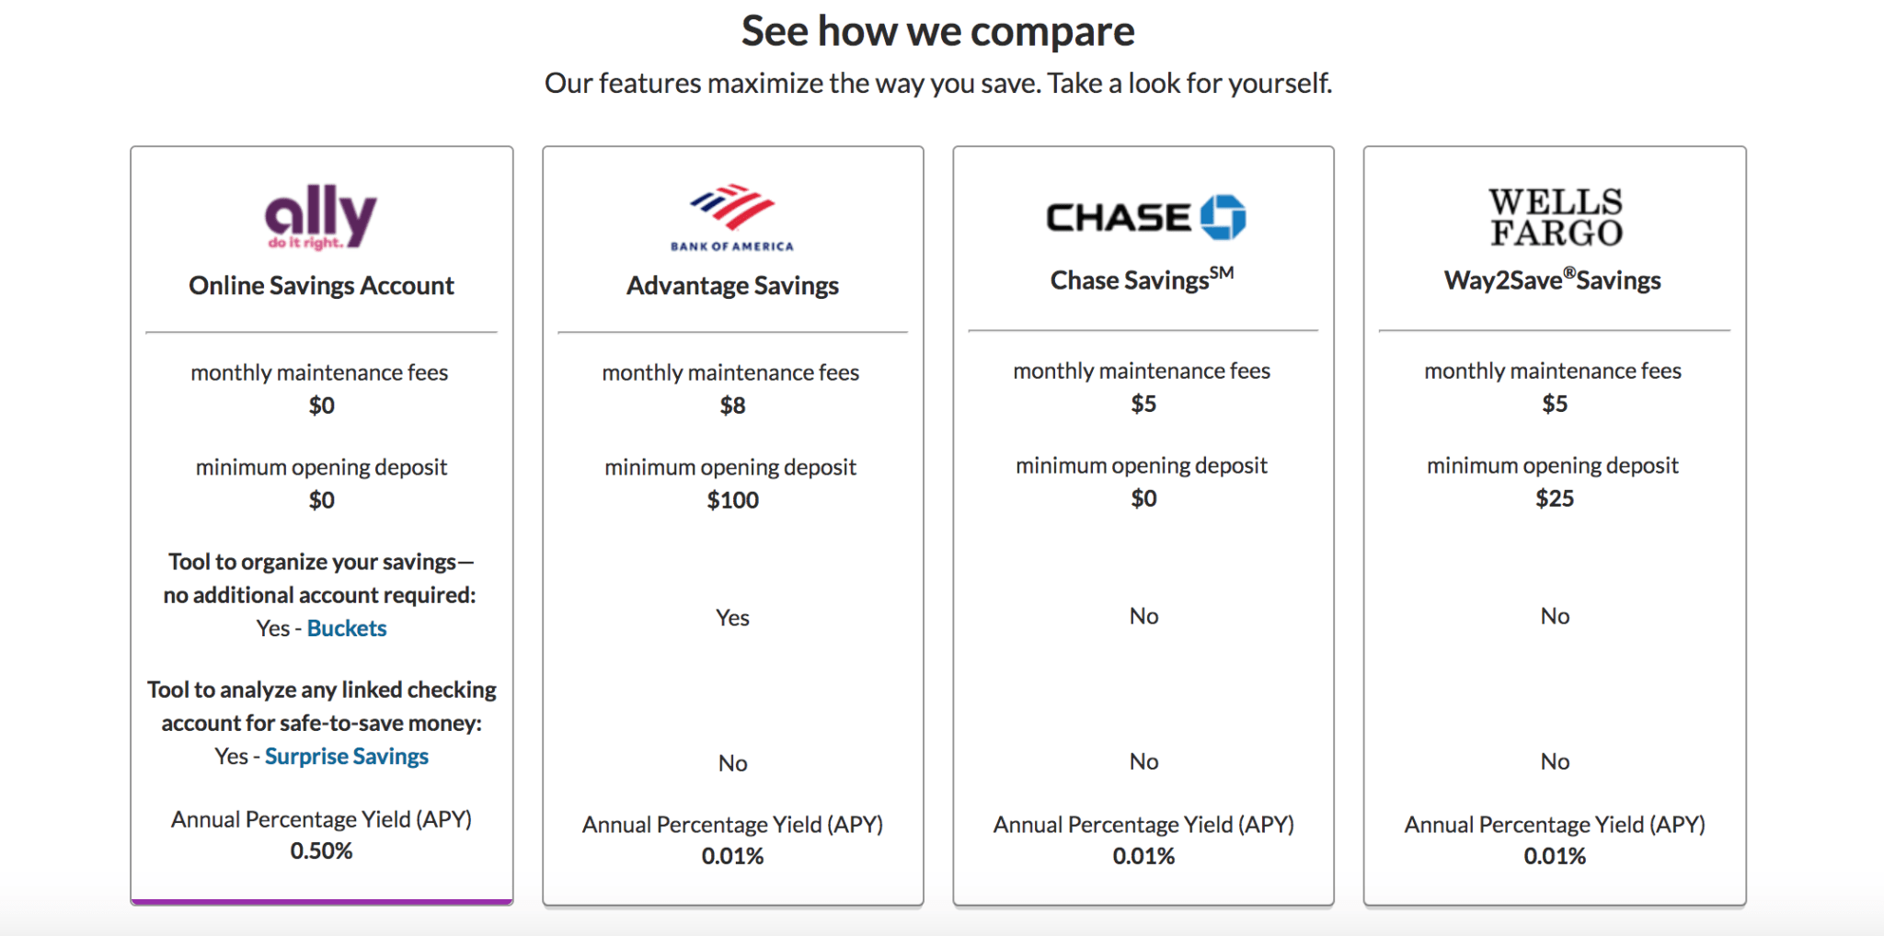Click Bank of America's $100 minimum deposit

pos(732,500)
